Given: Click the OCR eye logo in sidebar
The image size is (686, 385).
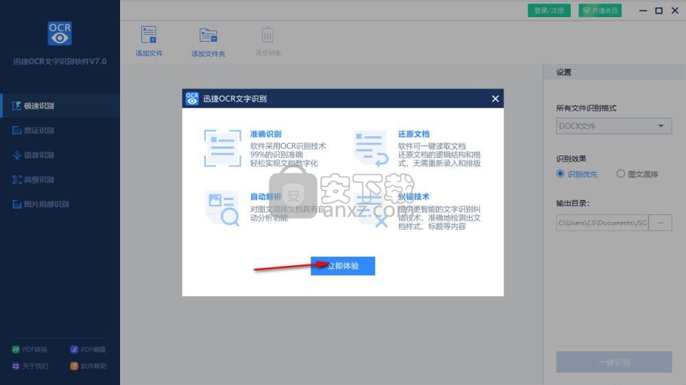Looking at the screenshot, I should pos(60,34).
